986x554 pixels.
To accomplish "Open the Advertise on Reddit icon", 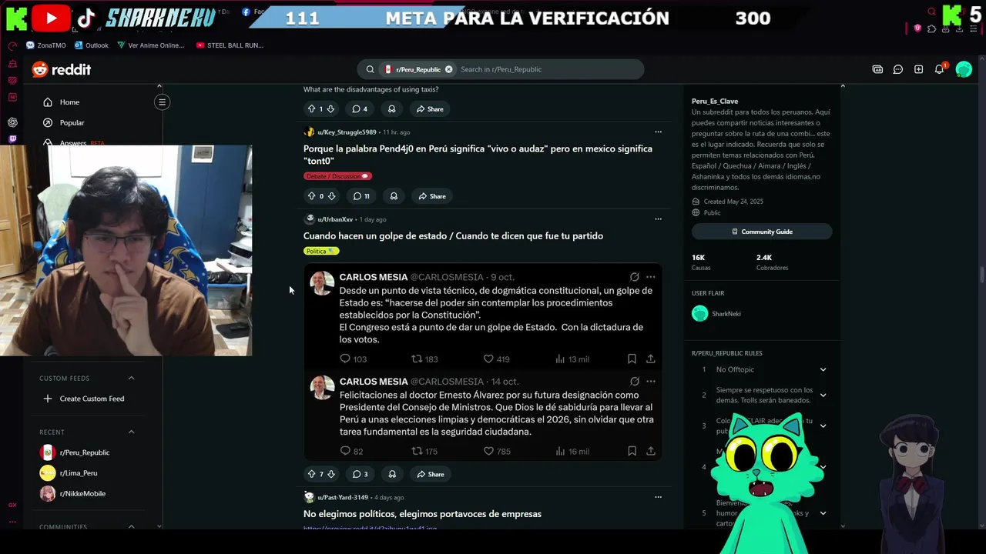I will pyautogui.click(x=877, y=69).
